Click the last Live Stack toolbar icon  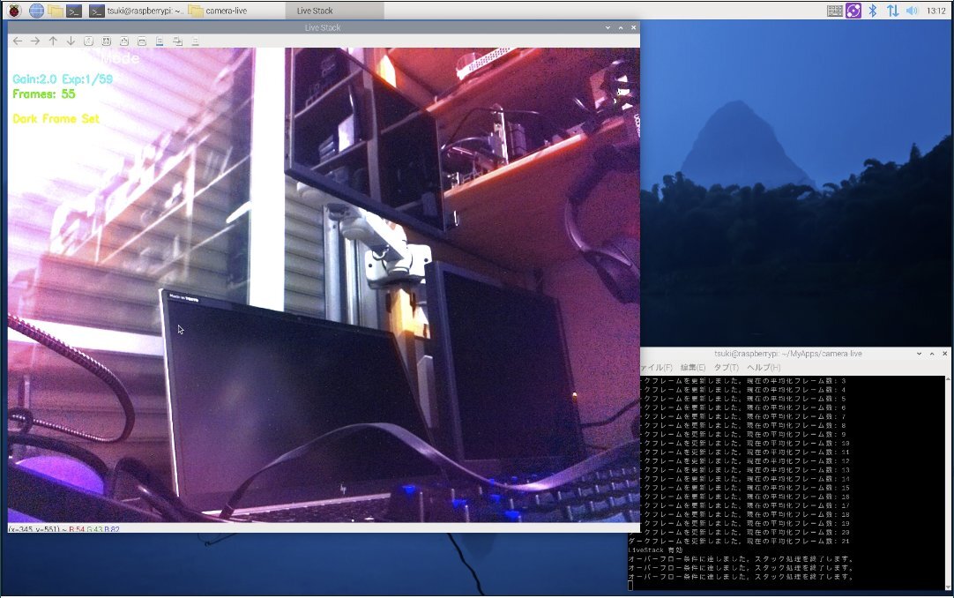(196, 41)
